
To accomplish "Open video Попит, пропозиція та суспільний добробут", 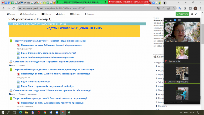I will 47,86.
